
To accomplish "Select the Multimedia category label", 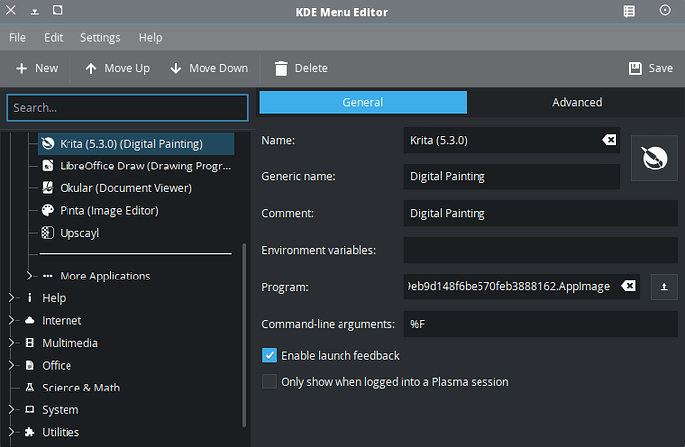I will click(69, 343).
